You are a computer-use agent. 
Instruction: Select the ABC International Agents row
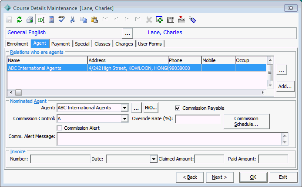(x=137, y=68)
